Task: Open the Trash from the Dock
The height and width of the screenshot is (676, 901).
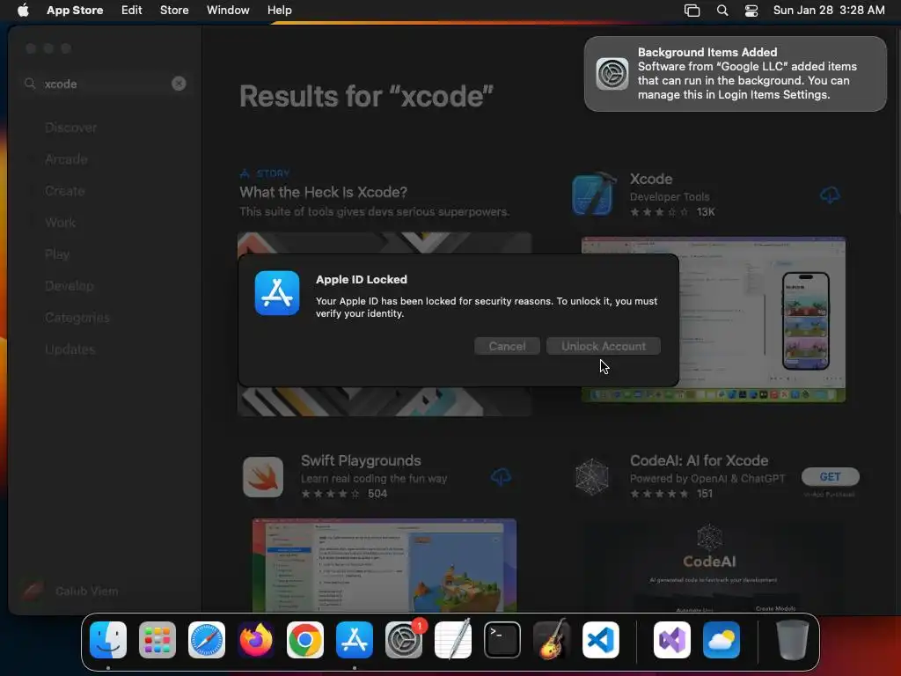Action: pyautogui.click(x=793, y=640)
